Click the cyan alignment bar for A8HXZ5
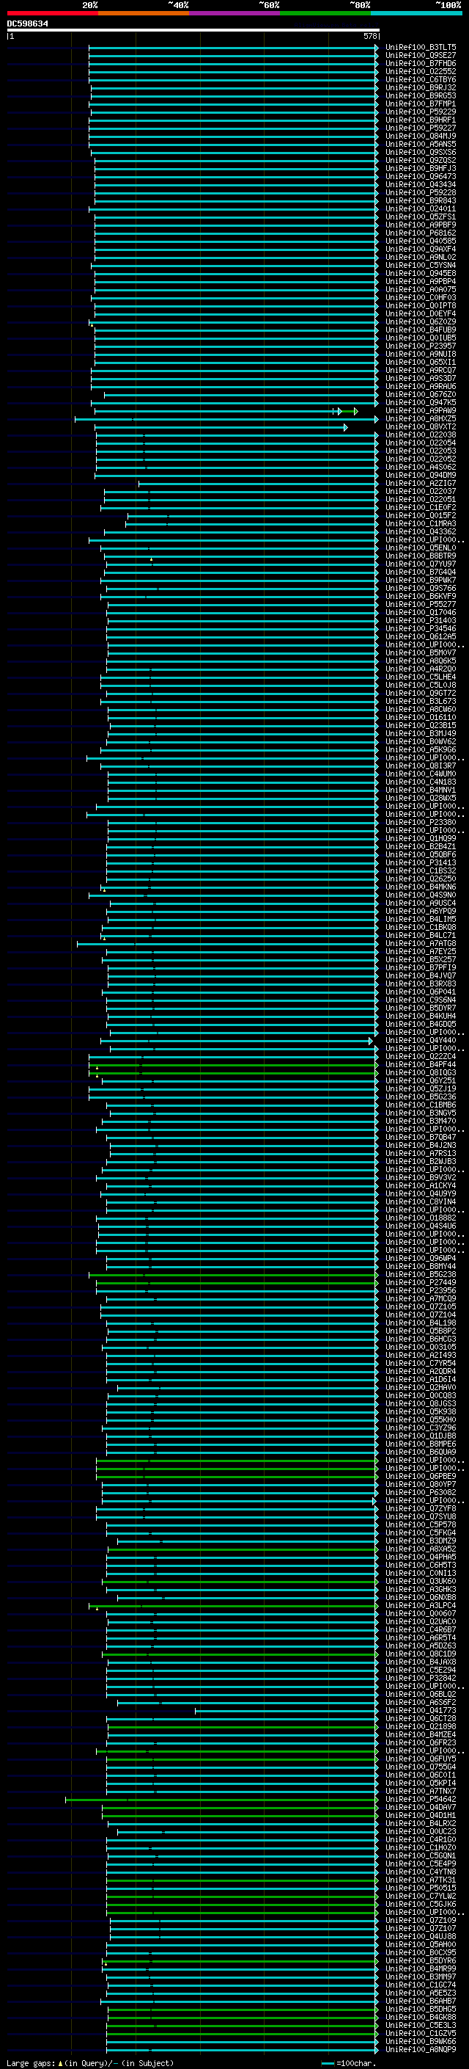 point(227,419)
